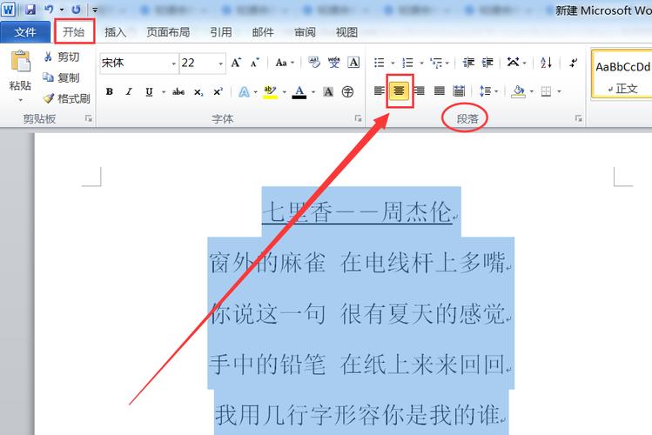Click the Align Text Right icon

coord(420,90)
